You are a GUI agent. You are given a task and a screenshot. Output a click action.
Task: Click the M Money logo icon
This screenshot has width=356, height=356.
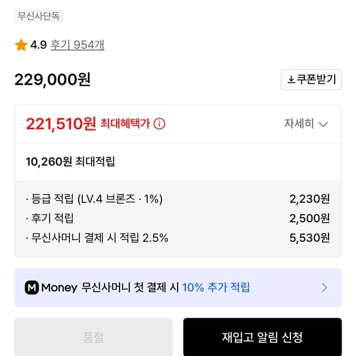point(32,288)
